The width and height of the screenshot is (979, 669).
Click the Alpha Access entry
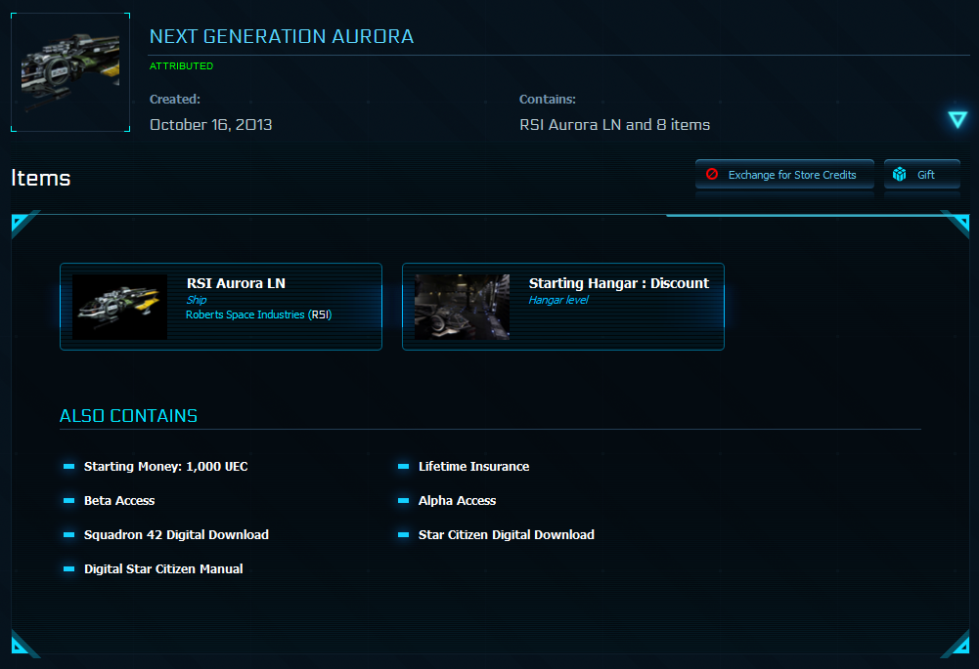pyautogui.click(x=457, y=501)
